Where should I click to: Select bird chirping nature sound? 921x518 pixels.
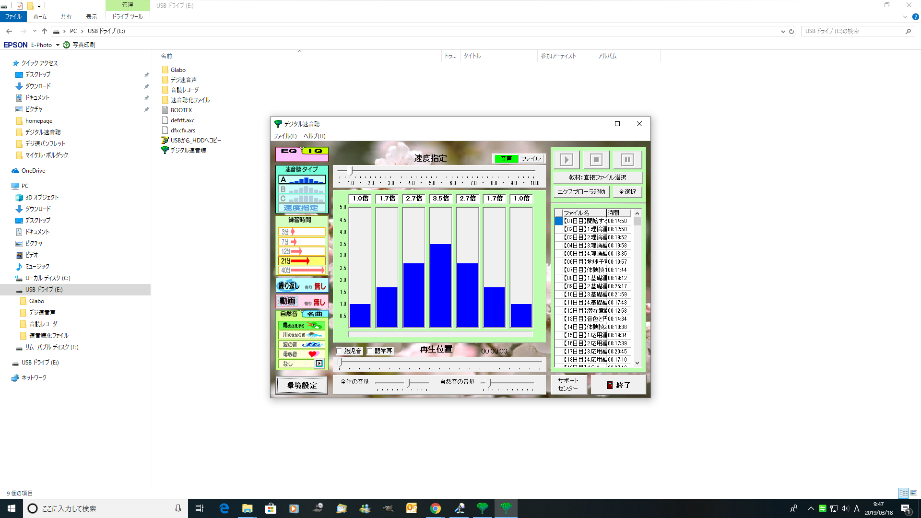coord(301,326)
